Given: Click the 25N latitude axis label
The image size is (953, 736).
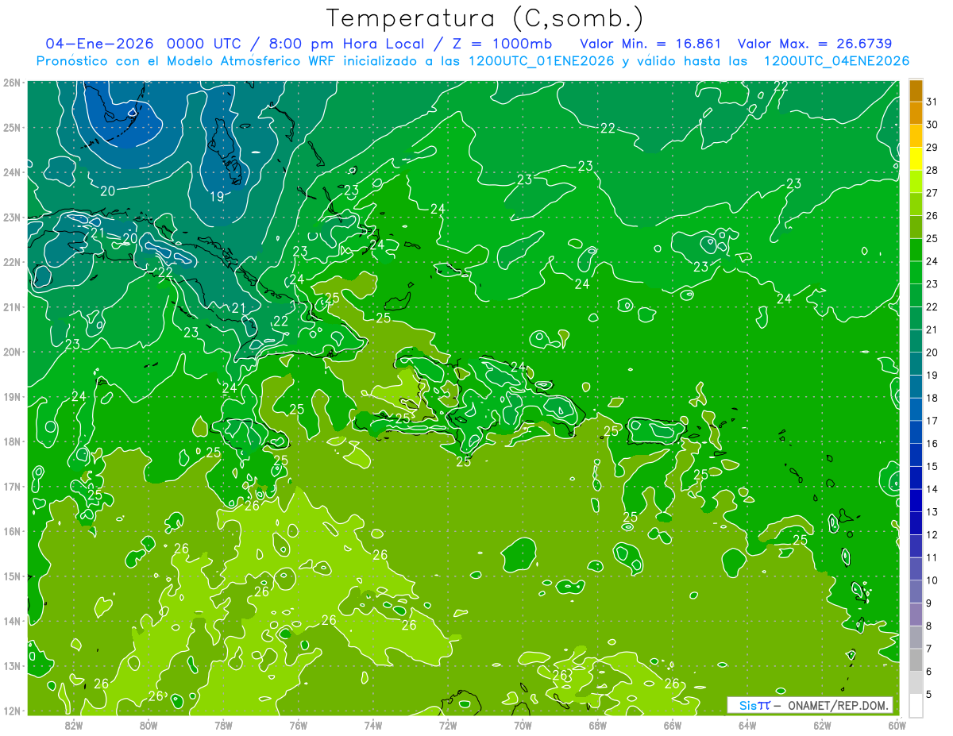Looking at the screenshot, I should click(12, 127).
